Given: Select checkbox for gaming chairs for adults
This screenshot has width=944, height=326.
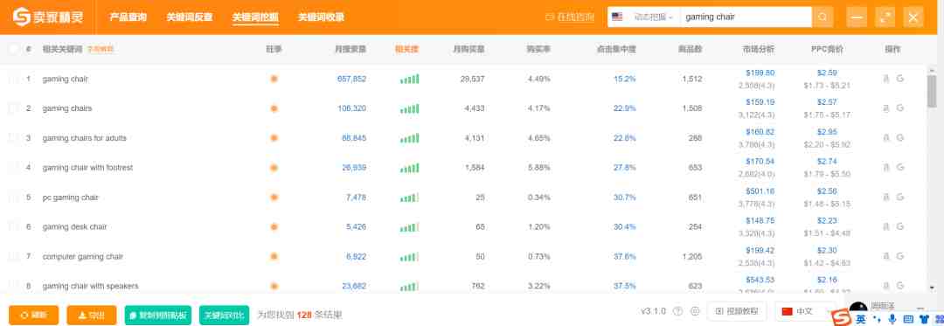Looking at the screenshot, I should [x=13, y=138].
